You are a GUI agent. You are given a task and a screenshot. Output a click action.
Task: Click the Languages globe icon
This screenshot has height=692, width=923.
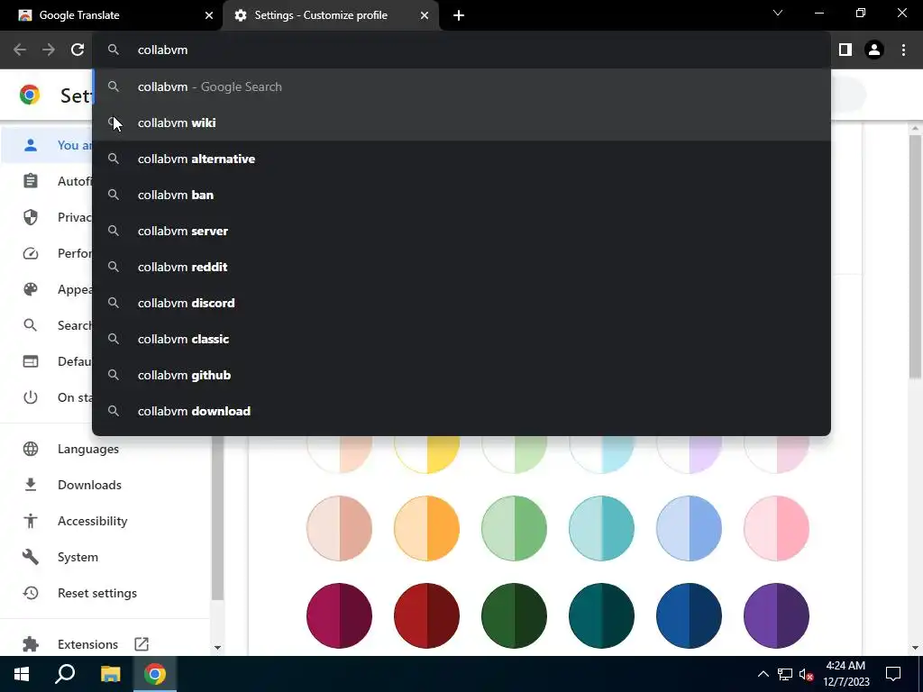31,449
